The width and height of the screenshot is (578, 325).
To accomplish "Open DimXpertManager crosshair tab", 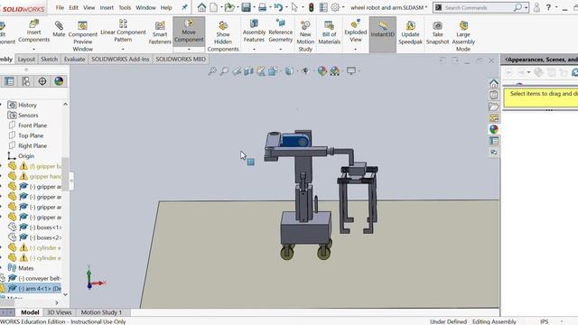I will (x=42, y=81).
